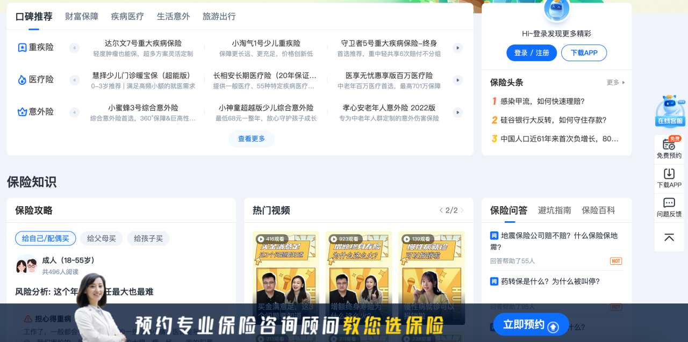The width and height of the screenshot is (688, 342).
Task: Switch to the 避坑指南 tab
Action: tap(554, 210)
